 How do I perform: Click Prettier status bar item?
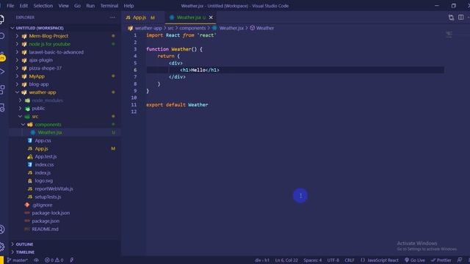(x=441, y=260)
